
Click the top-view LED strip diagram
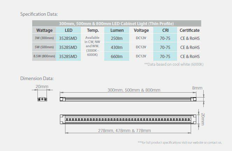coord(128,119)
